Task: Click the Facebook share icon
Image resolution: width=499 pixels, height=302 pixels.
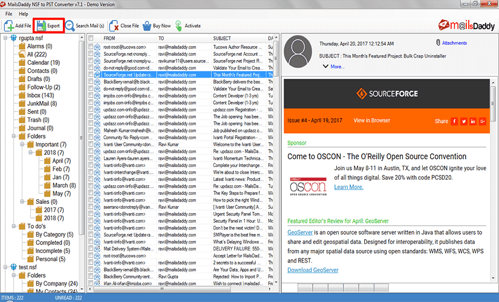Action: (x=454, y=121)
